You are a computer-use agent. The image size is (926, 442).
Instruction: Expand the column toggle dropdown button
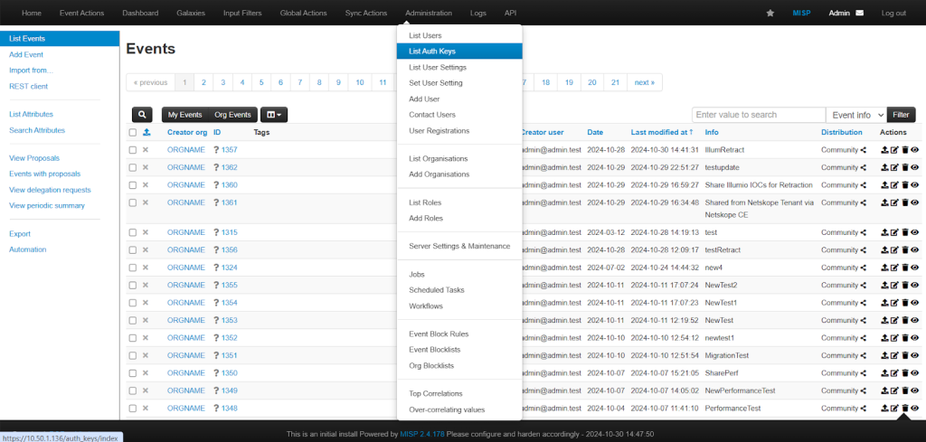[274, 115]
